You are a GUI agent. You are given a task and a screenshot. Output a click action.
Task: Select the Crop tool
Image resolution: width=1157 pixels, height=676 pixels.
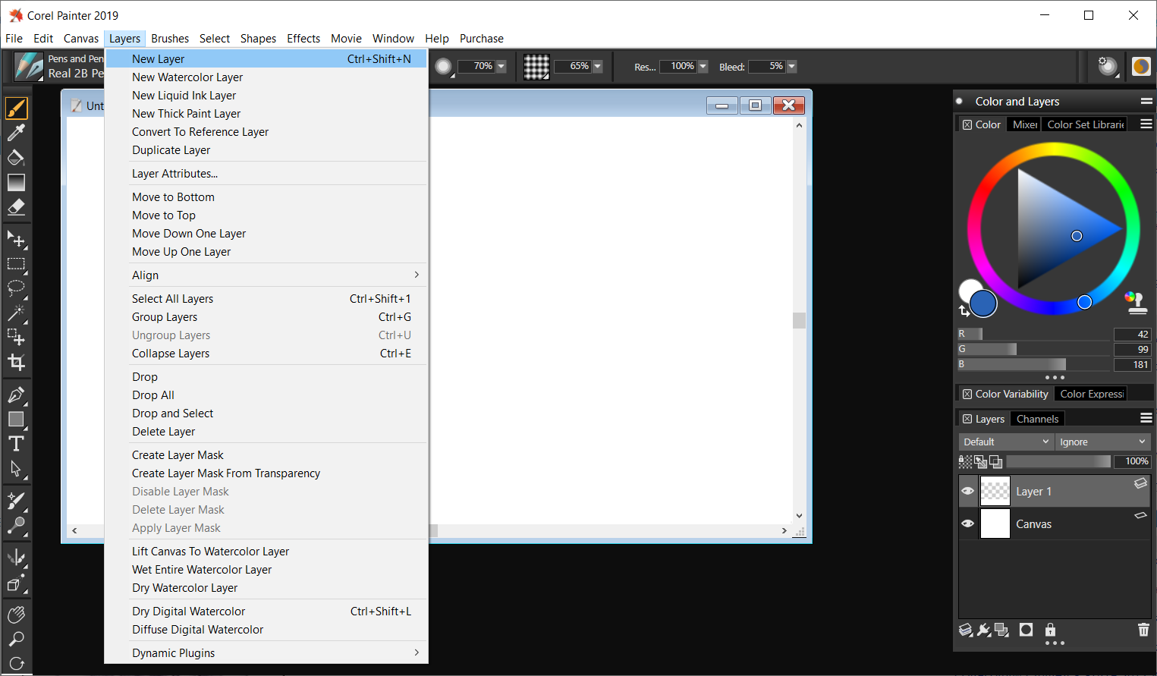tap(16, 362)
